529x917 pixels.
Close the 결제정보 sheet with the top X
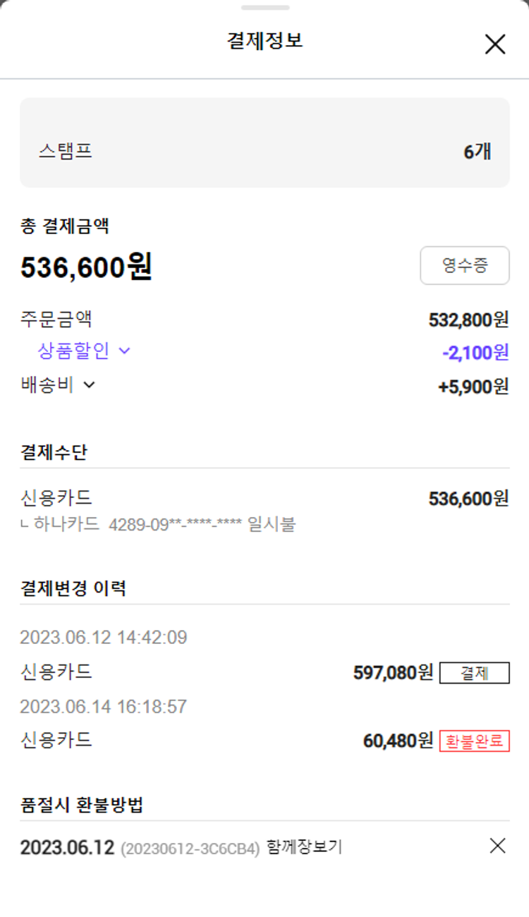[495, 44]
